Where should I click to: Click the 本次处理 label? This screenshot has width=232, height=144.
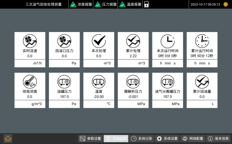point(99,51)
